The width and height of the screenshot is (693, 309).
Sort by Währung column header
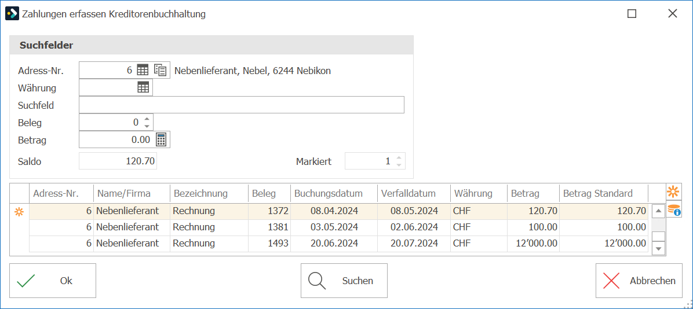tap(479, 193)
